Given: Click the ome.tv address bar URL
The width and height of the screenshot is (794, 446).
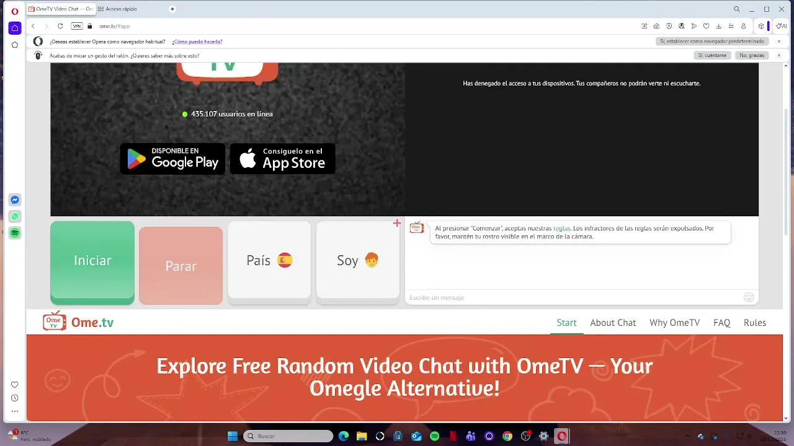Looking at the screenshot, I should [115, 26].
